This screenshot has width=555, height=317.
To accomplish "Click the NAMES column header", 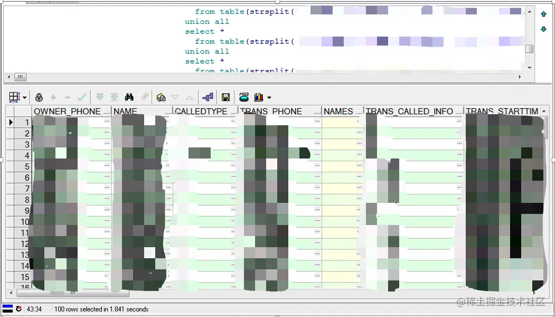I will click(343, 111).
